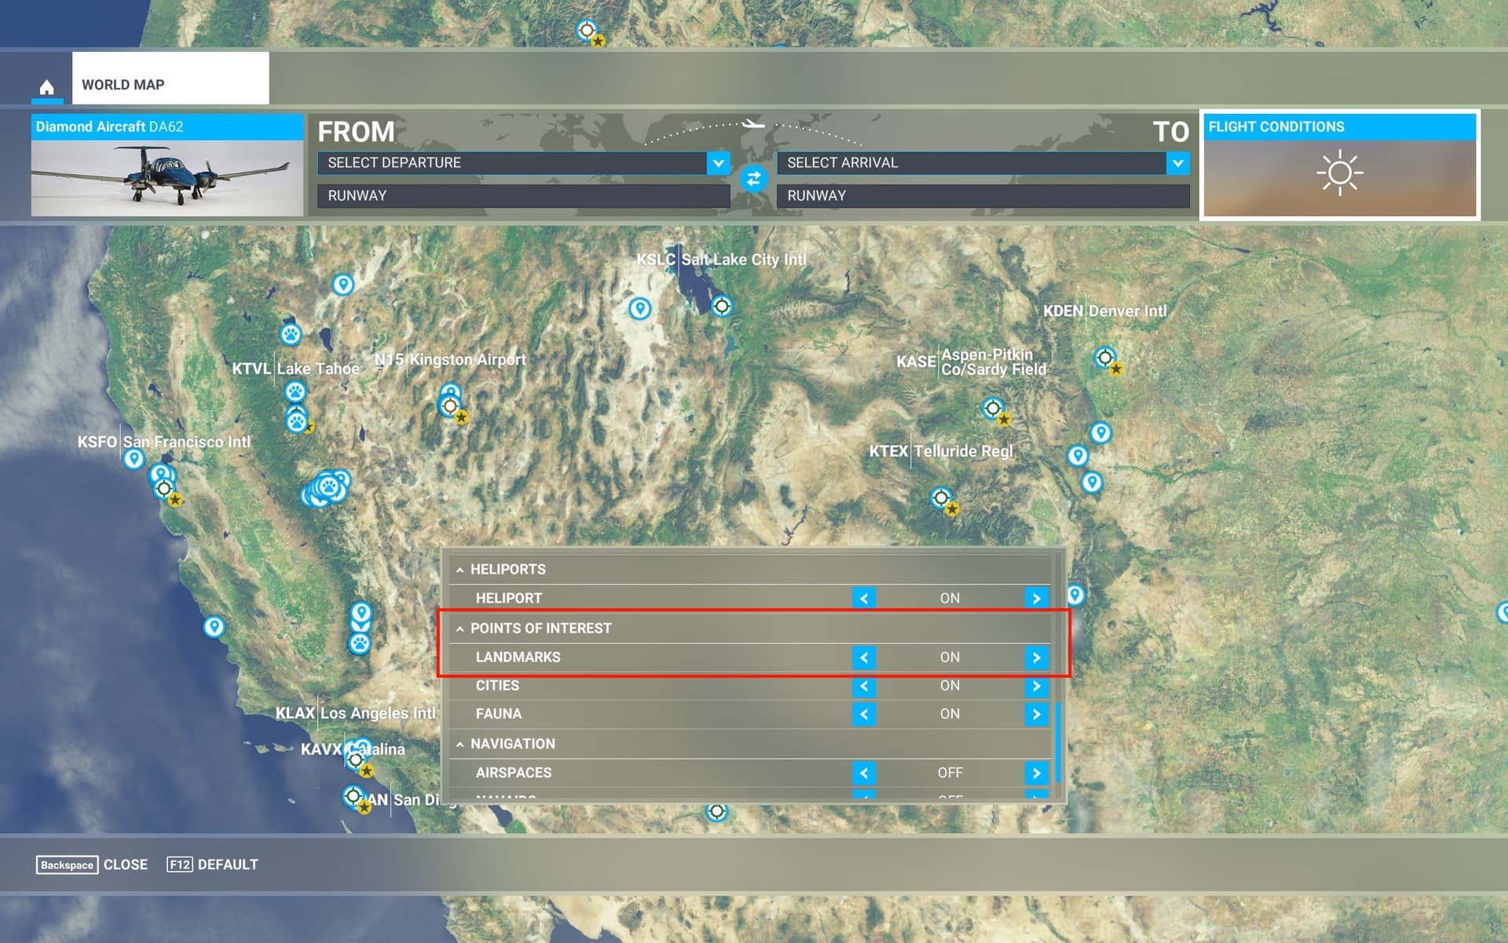Toggle Landmarks setting with right arrow
The width and height of the screenshot is (1508, 943).
point(1036,657)
